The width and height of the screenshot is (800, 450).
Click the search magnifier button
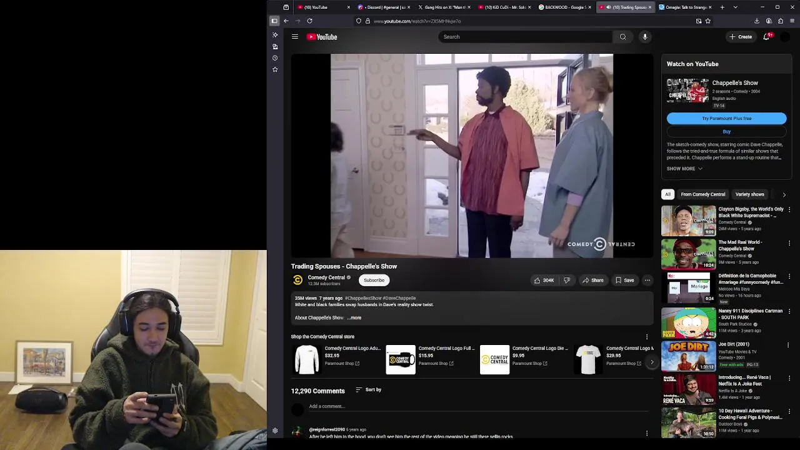[x=622, y=37]
